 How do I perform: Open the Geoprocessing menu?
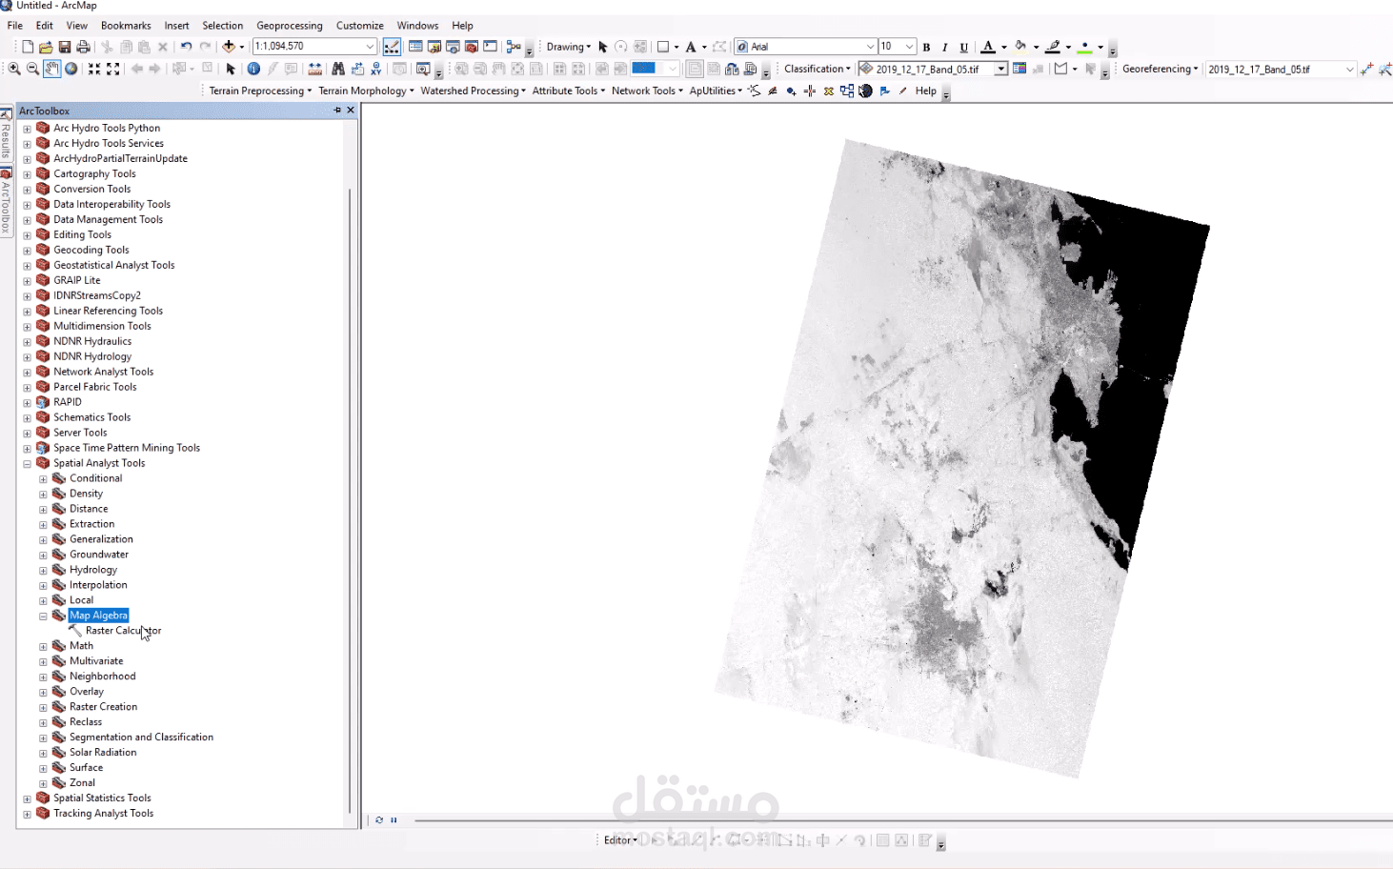click(x=290, y=26)
